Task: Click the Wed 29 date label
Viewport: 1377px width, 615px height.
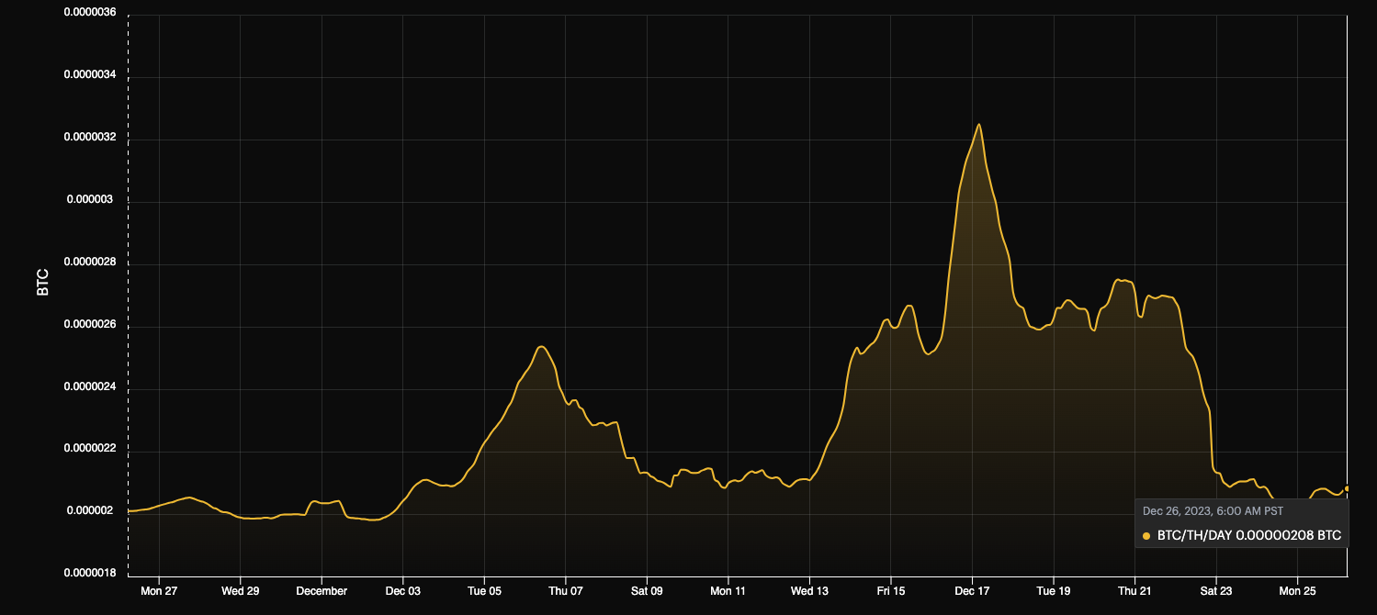Action: coord(241,591)
